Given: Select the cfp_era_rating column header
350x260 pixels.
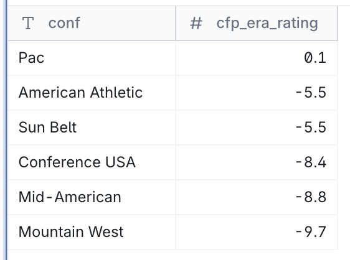Looking at the screenshot, I should point(257,23).
